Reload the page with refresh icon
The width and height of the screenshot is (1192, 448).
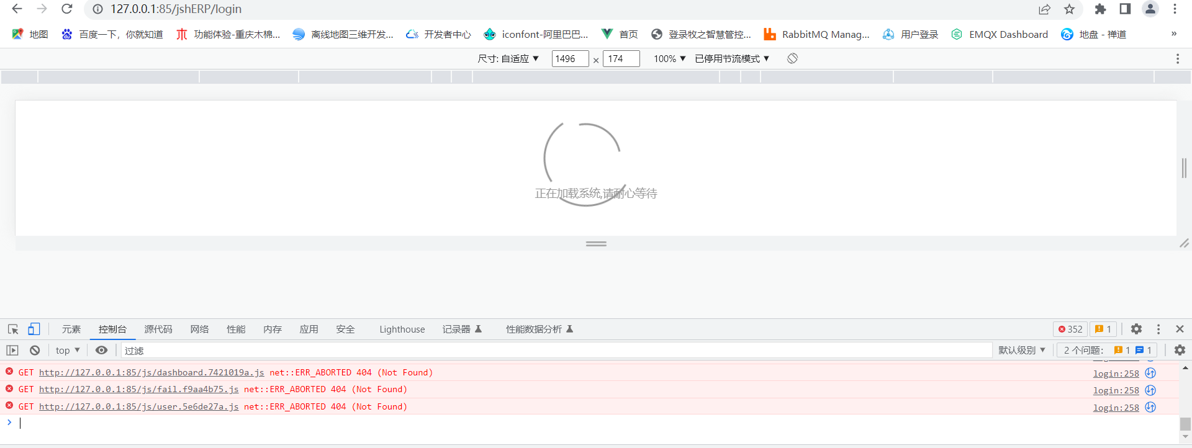67,9
